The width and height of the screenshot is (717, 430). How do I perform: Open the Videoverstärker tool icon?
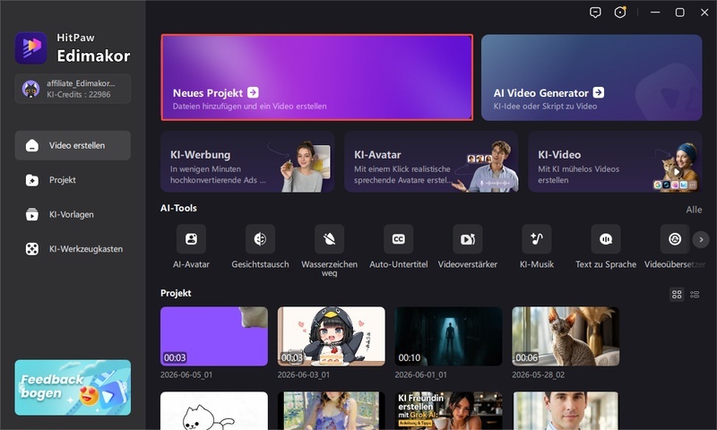[467, 239]
